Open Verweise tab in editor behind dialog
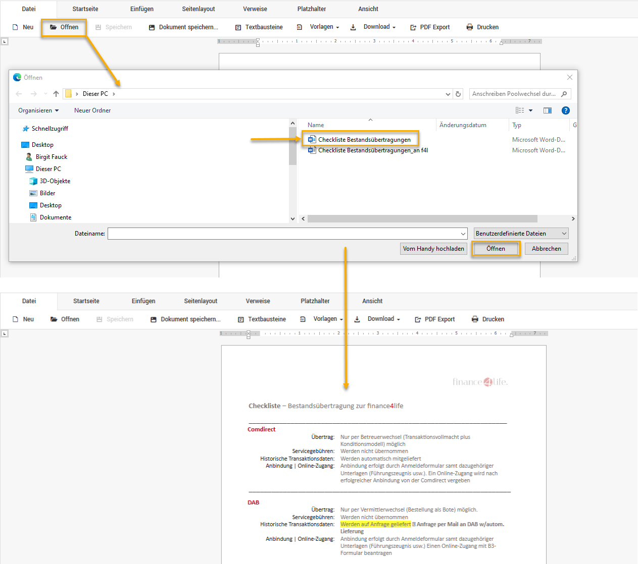Screen dimensions: 638x564 [255, 9]
